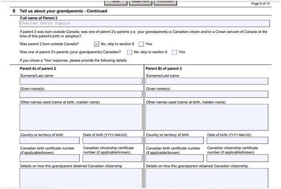Click the Print Form button
The image size is (281, 189).
point(166,2)
